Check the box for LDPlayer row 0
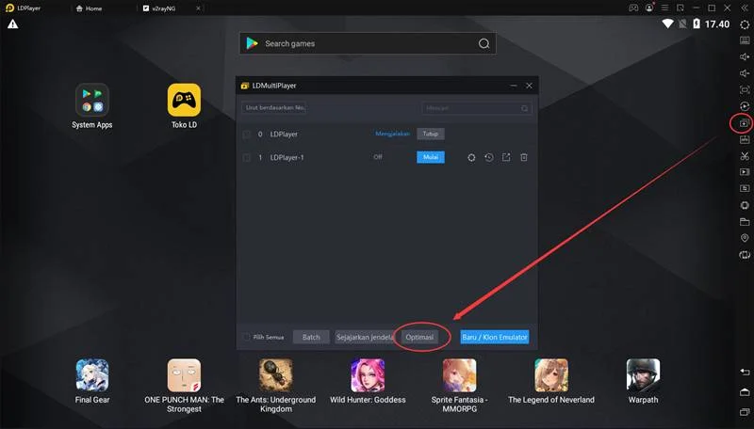The image size is (754, 429). click(x=246, y=135)
